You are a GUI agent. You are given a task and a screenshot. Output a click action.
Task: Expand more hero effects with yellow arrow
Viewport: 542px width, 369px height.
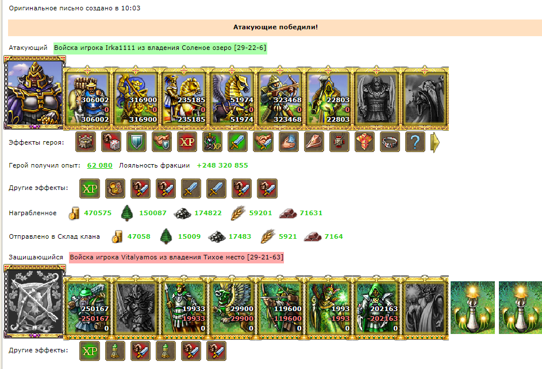pyautogui.click(x=435, y=142)
